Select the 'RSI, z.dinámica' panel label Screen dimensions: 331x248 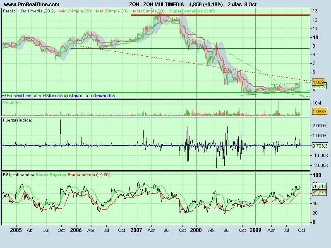pos(19,174)
